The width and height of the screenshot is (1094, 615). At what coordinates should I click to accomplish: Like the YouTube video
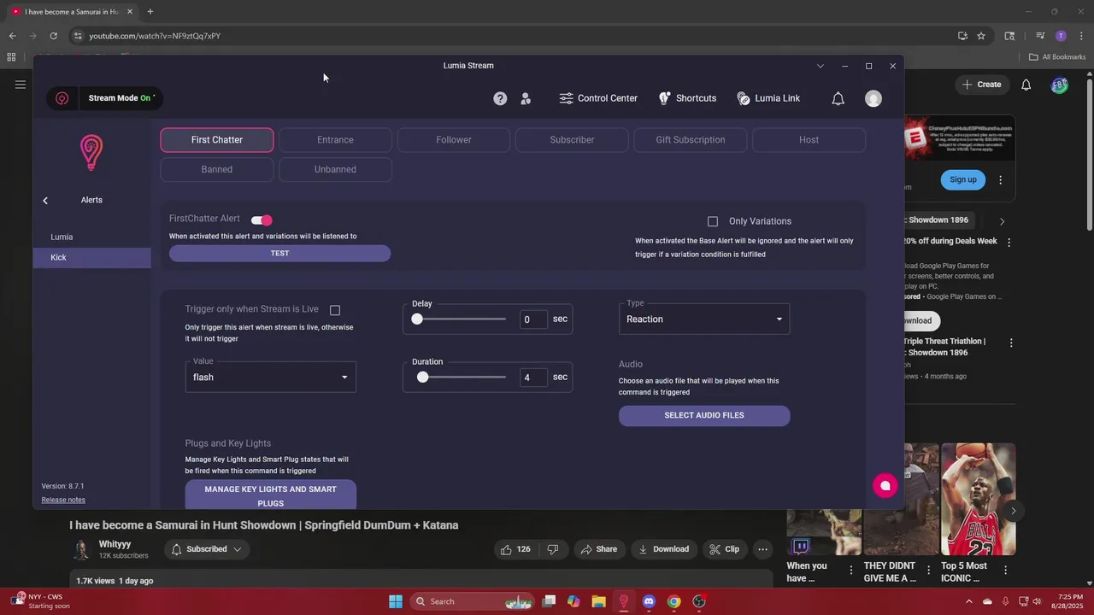click(x=515, y=549)
